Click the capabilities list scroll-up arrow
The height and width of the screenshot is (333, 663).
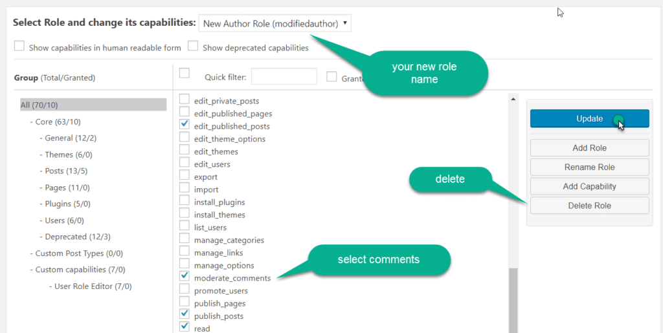coord(513,99)
